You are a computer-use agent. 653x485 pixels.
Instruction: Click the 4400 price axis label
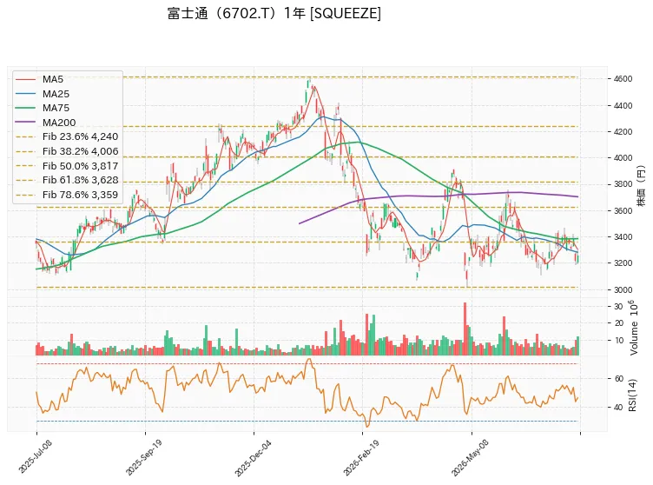(x=623, y=106)
